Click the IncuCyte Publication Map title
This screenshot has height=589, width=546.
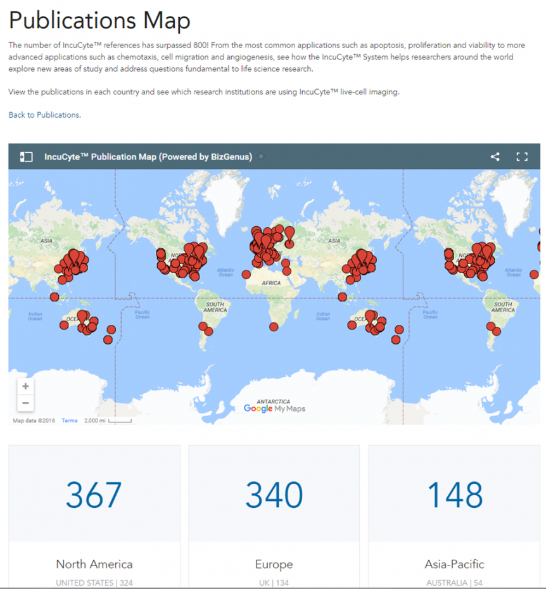tap(148, 157)
